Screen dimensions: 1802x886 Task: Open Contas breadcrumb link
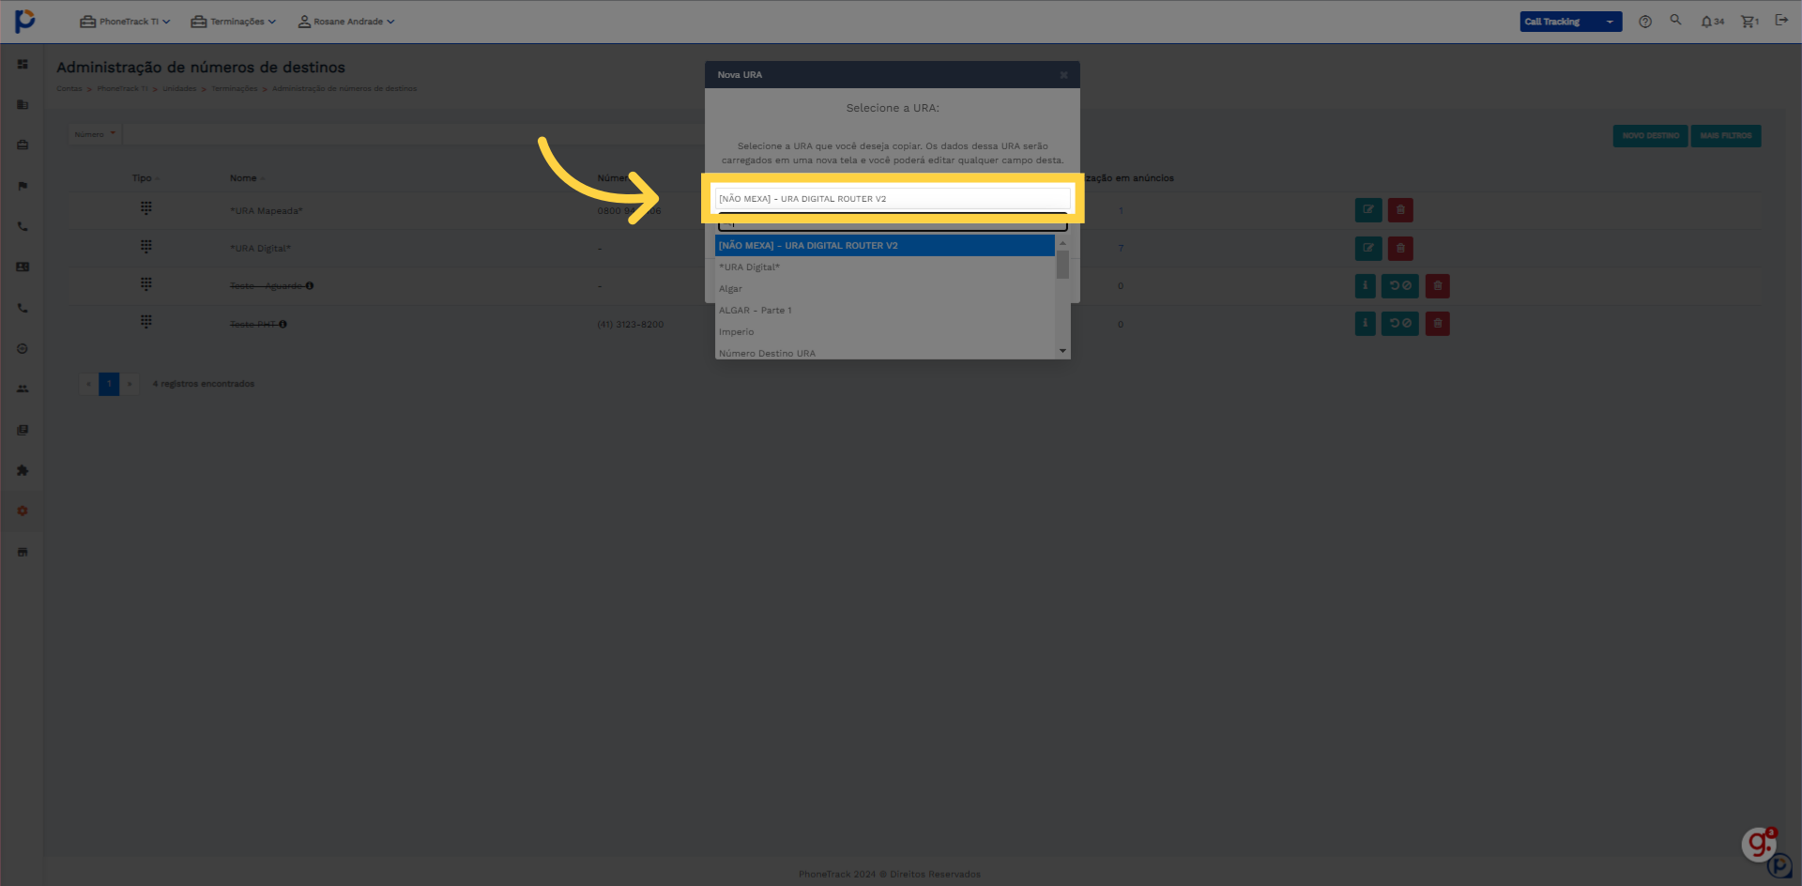[69, 89]
